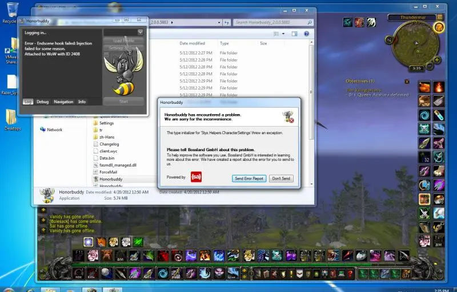Click the right bar item showing 32
The width and height of the screenshot is (457, 292).
424,157
